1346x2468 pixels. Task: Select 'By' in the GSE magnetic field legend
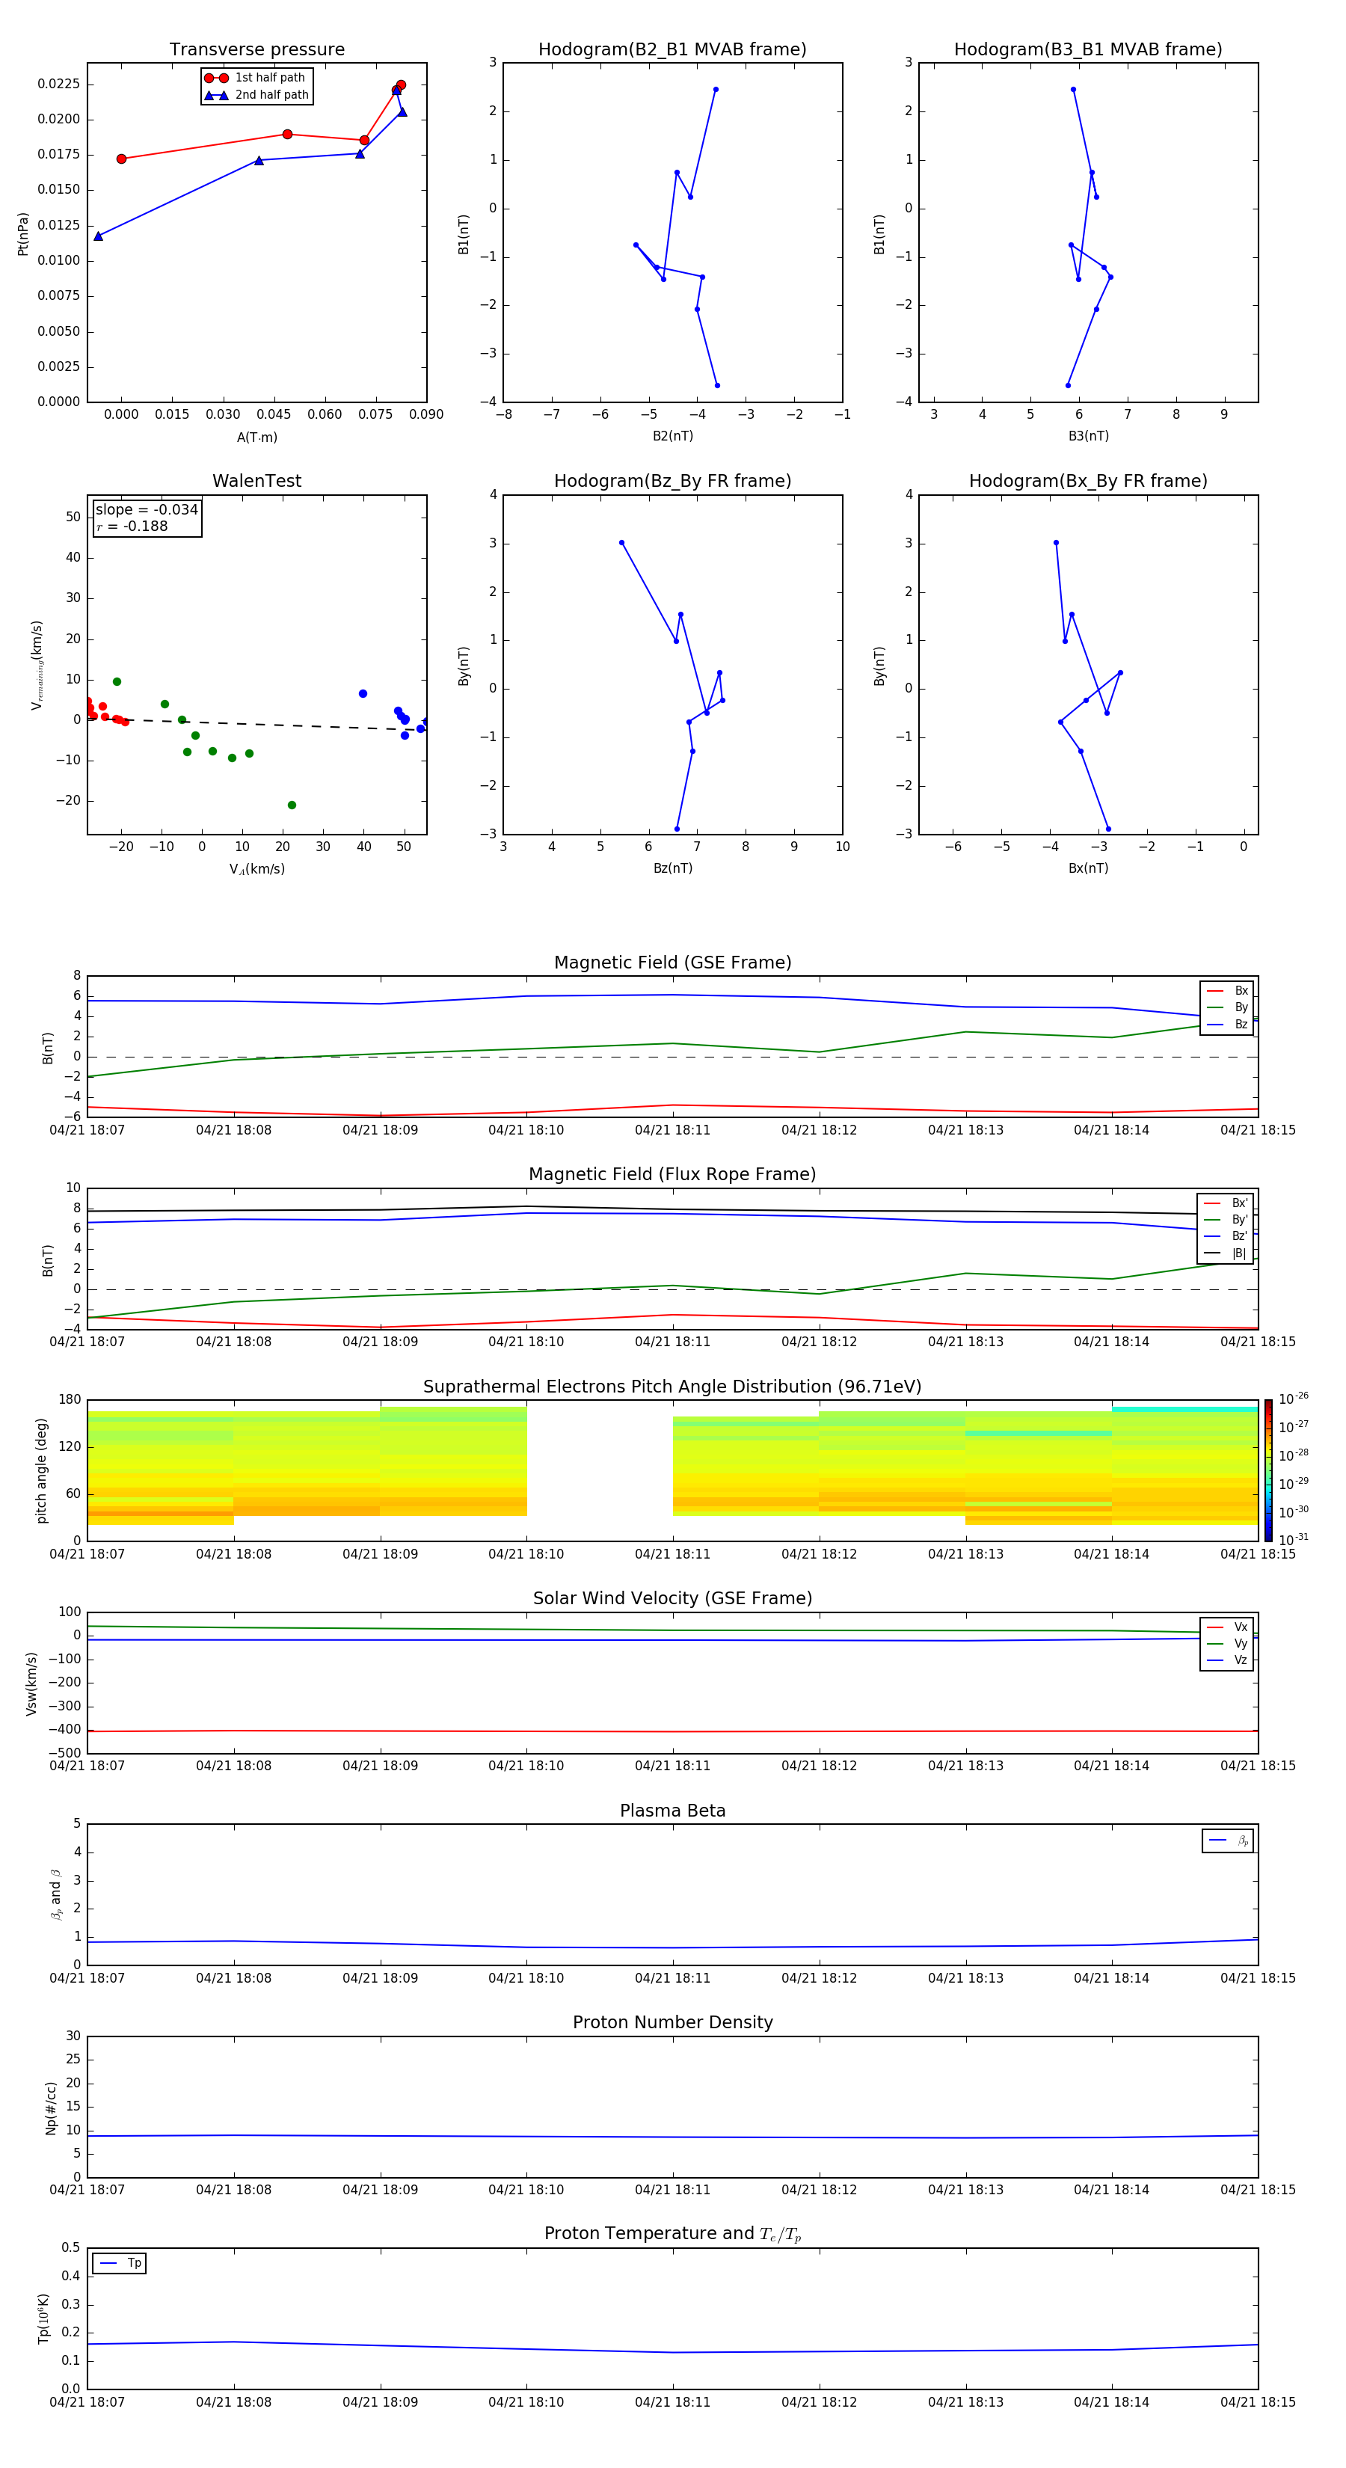coord(1227,1007)
